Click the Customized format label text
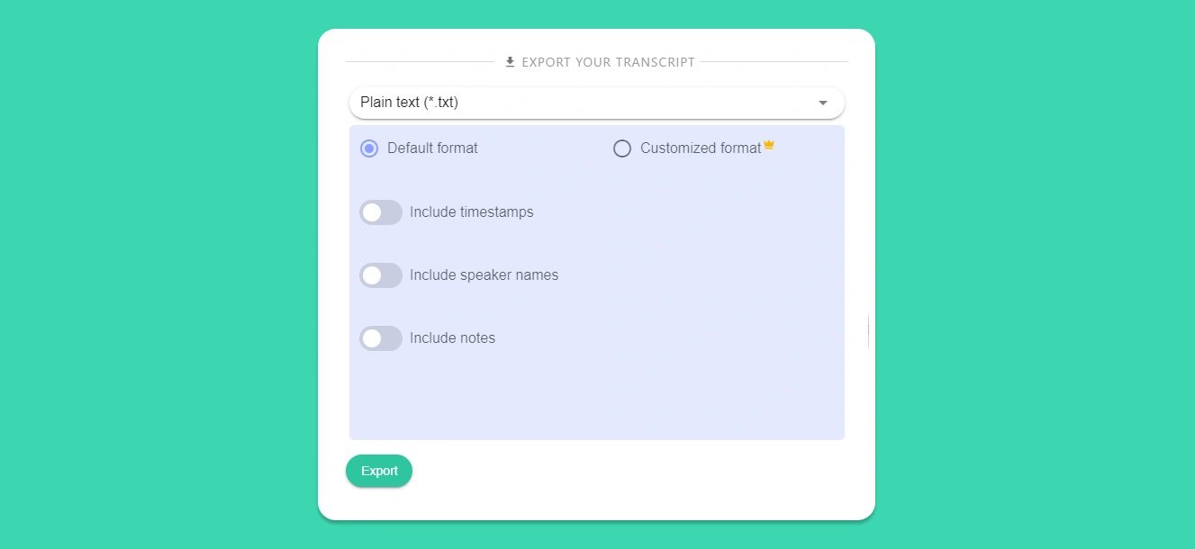 click(x=701, y=148)
